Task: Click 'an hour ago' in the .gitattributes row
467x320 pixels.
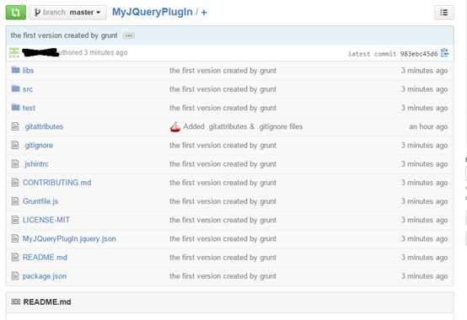Action: coord(428,126)
